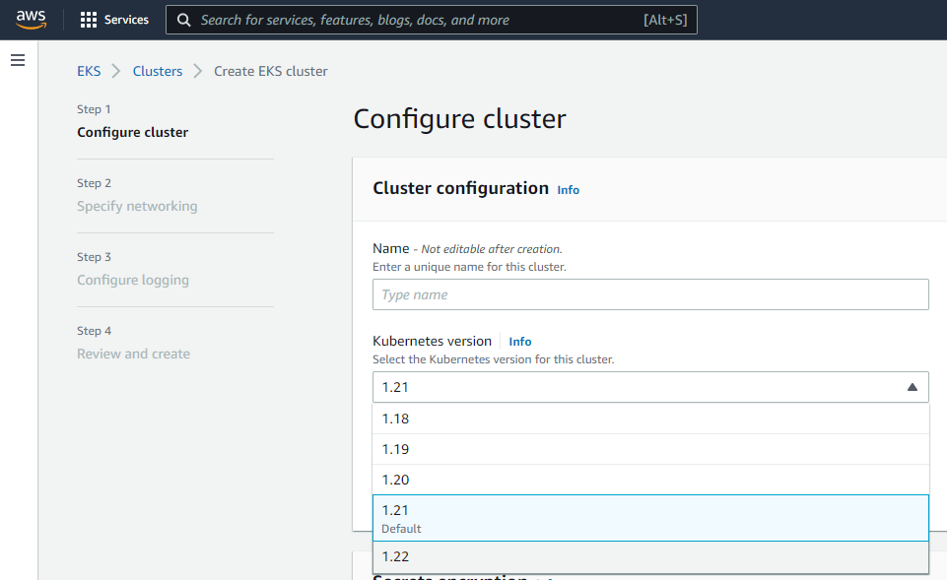Image resolution: width=947 pixels, height=580 pixels.
Task: Select Kubernetes version 1.19
Action: tap(650, 449)
